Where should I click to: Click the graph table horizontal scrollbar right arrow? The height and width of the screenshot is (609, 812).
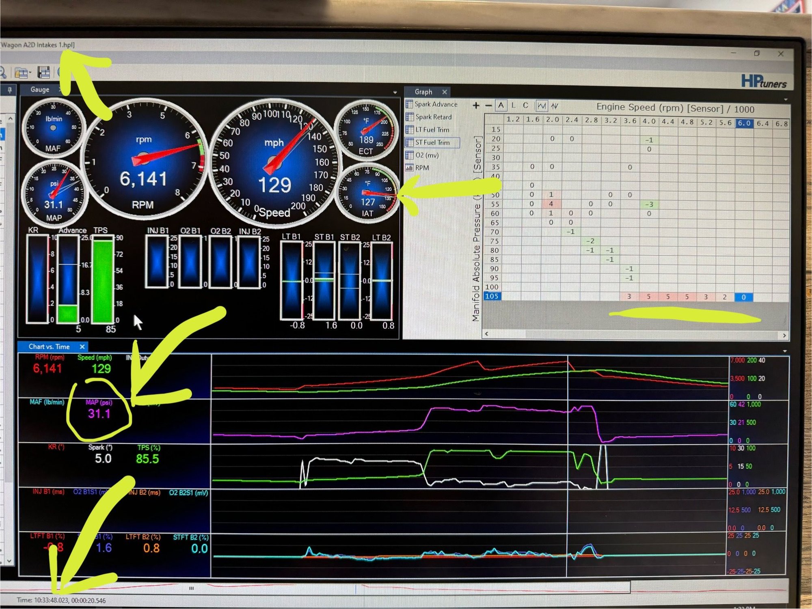[x=784, y=335]
